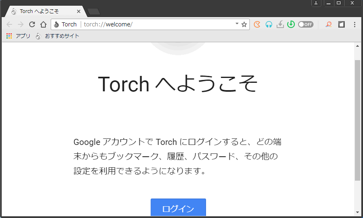Click the blue ログイン button

point(178,208)
